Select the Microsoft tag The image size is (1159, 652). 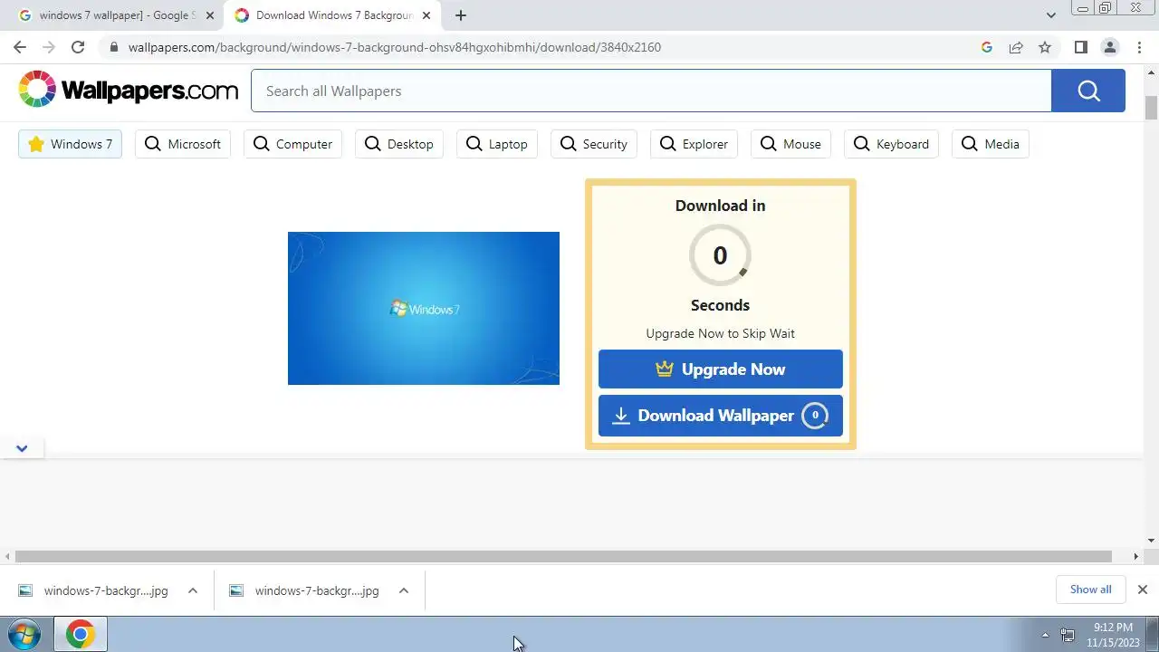point(183,144)
